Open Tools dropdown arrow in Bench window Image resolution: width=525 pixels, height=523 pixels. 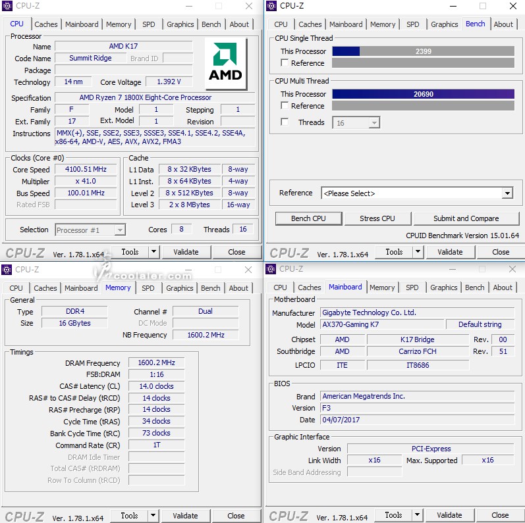click(x=418, y=252)
